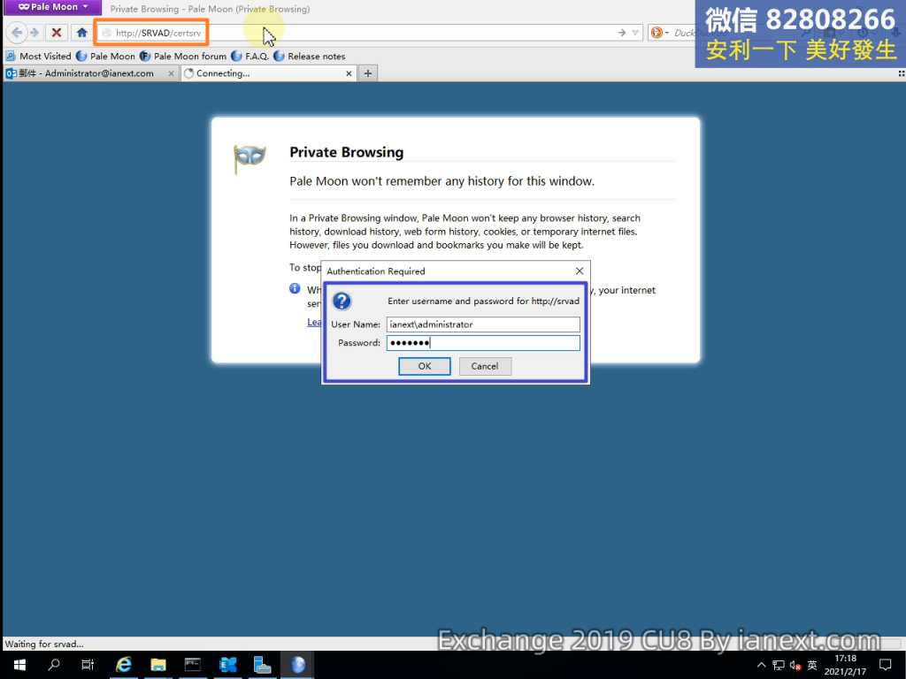Stop loading the page with the red X
The image size is (906, 679).
pyautogui.click(x=57, y=33)
